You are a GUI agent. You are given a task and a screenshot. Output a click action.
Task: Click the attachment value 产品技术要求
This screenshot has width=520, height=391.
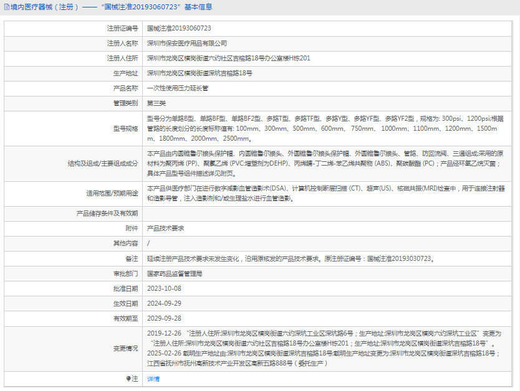(165, 228)
